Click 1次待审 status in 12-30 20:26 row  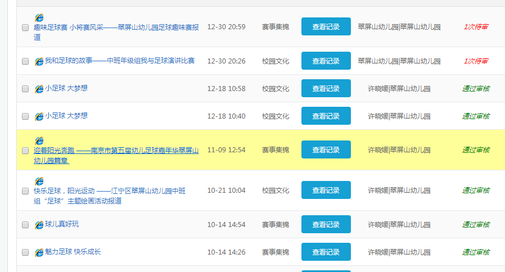pyautogui.click(x=476, y=61)
